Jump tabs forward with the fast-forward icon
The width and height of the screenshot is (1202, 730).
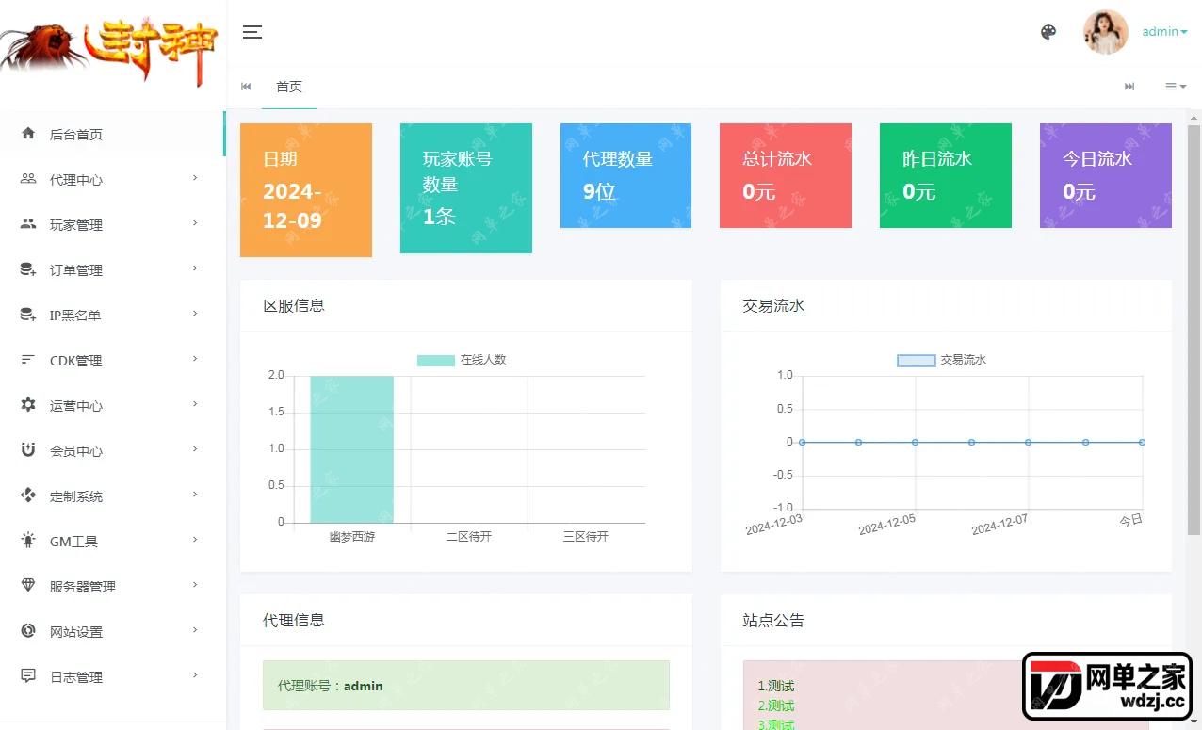(x=1129, y=87)
